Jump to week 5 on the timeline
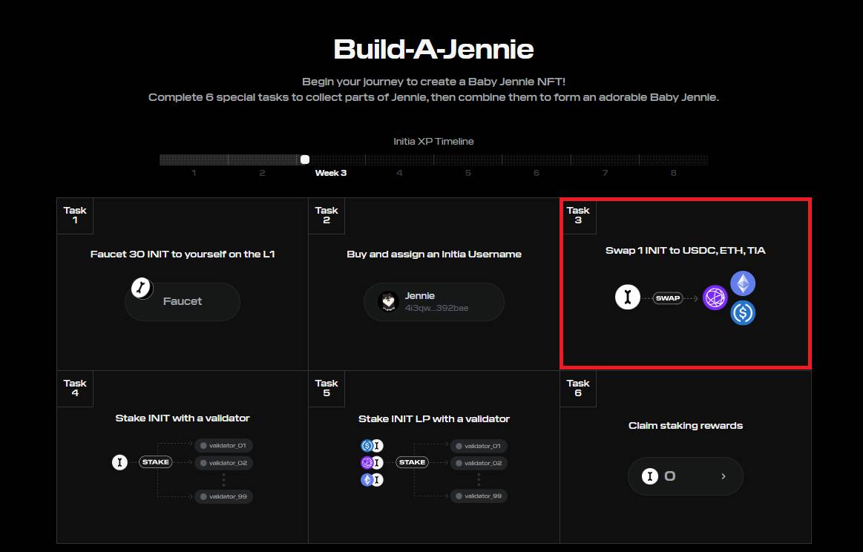This screenshot has width=863, height=552. pyautogui.click(x=467, y=173)
